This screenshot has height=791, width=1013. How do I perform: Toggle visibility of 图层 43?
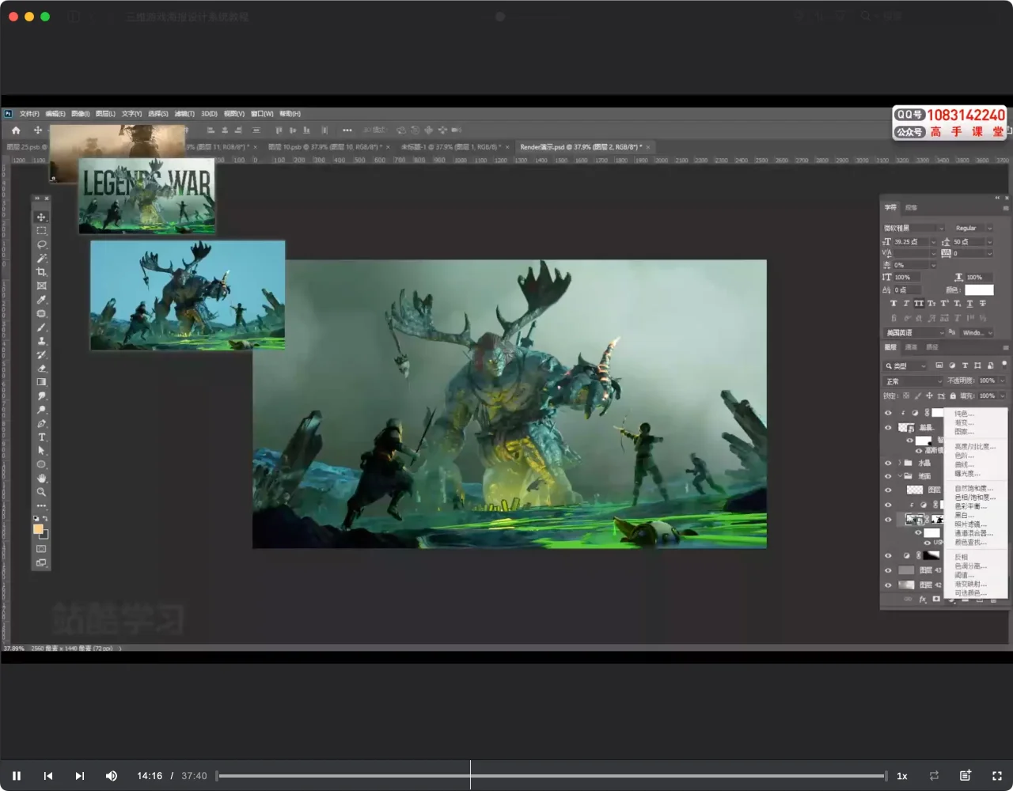click(888, 570)
